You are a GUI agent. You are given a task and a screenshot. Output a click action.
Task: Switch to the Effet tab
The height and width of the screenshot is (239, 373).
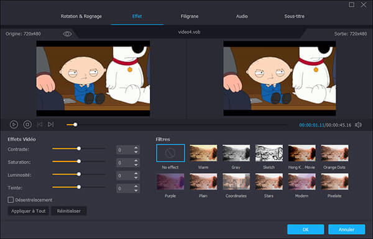tap(137, 16)
